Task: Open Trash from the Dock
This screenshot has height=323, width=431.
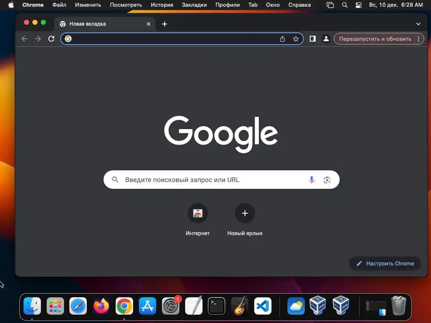Action: tap(399, 305)
